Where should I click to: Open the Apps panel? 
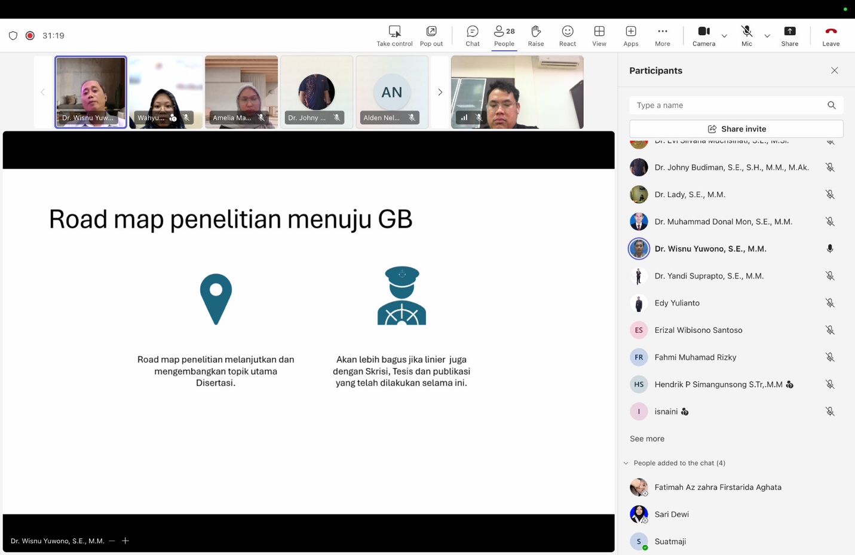coord(630,35)
